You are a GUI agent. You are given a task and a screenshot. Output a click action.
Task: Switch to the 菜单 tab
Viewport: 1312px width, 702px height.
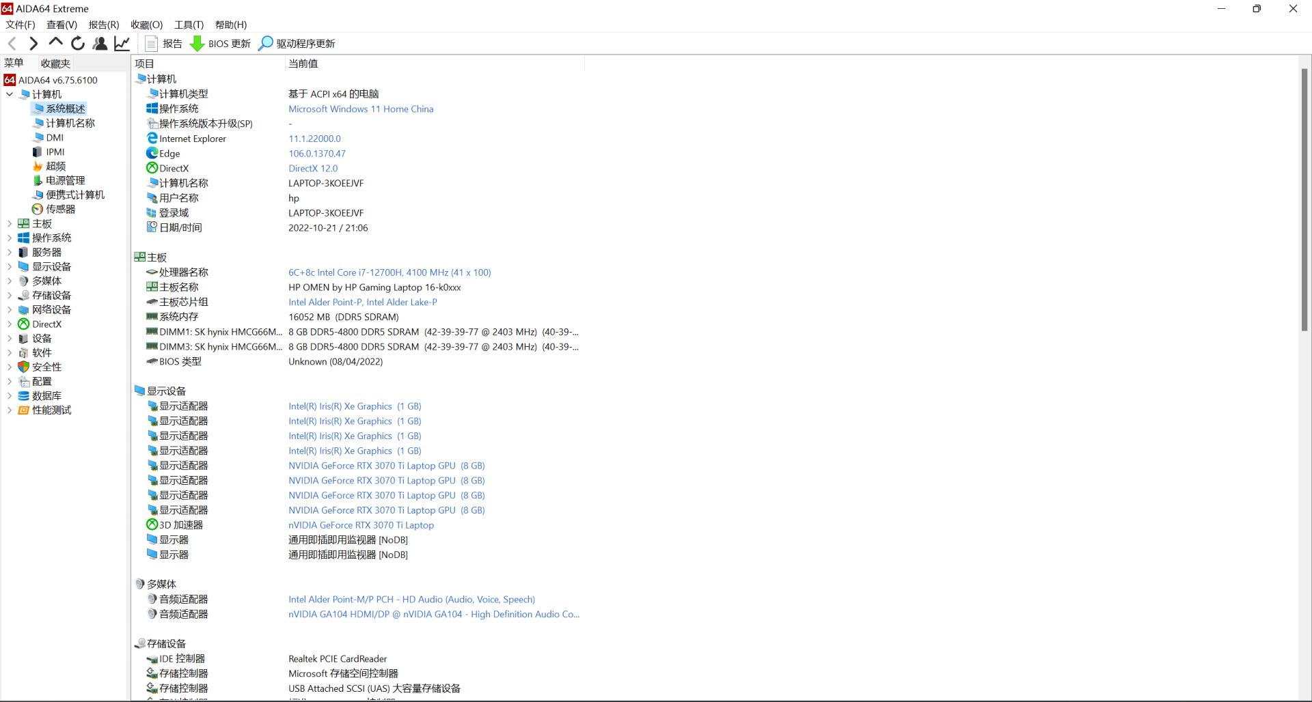pos(14,63)
